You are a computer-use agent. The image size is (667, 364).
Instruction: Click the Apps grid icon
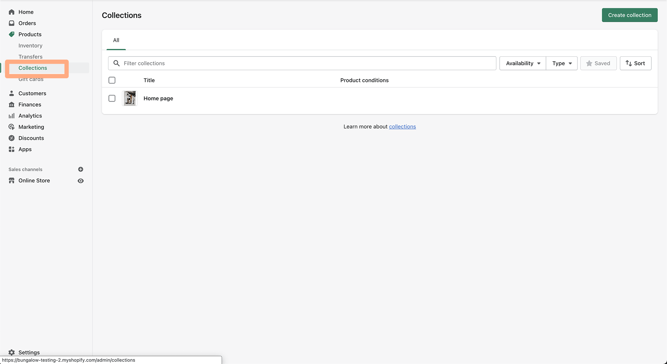tap(12, 149)
